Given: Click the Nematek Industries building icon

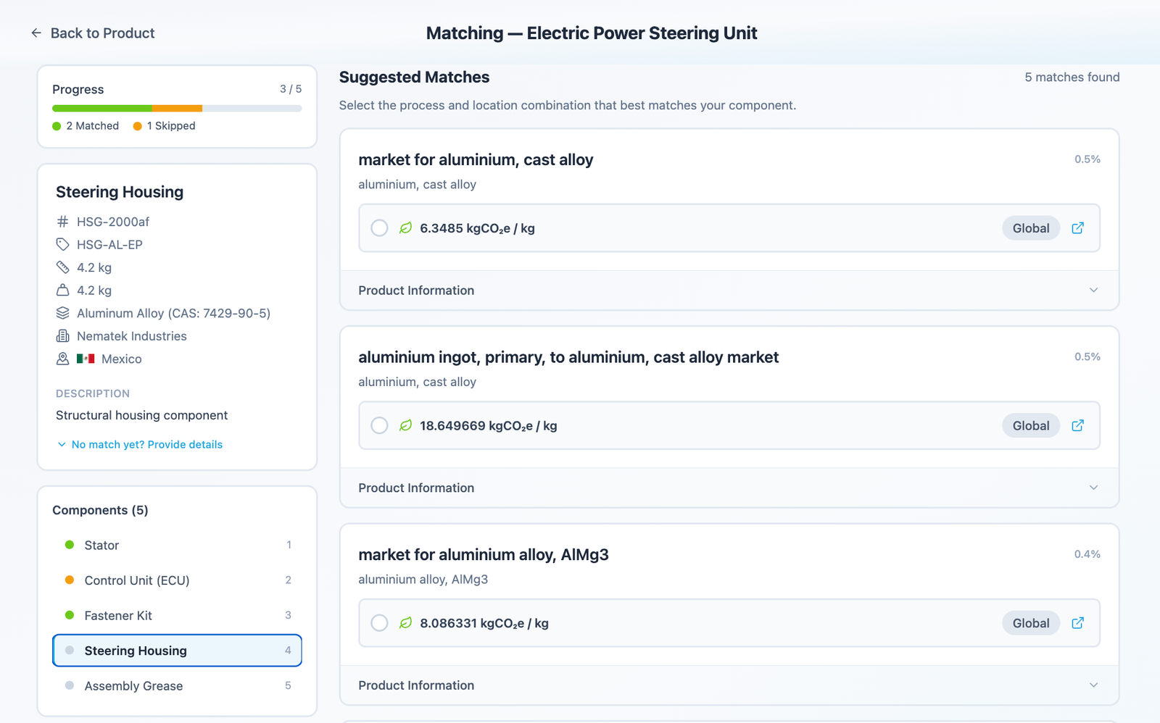Looking at the screenshot, I should pos(63,336).
